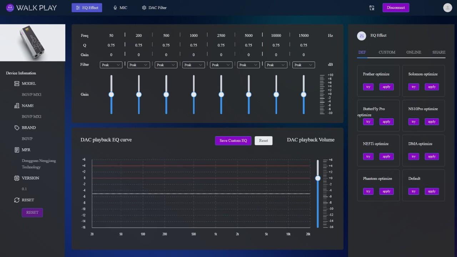This screenshot has width=457, height=257.
Task: Click the EQ Effect panel equalizer icon
Action: pyautogui.click(x=361, y=36)
